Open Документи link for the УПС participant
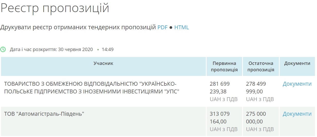 click(297, 84)
